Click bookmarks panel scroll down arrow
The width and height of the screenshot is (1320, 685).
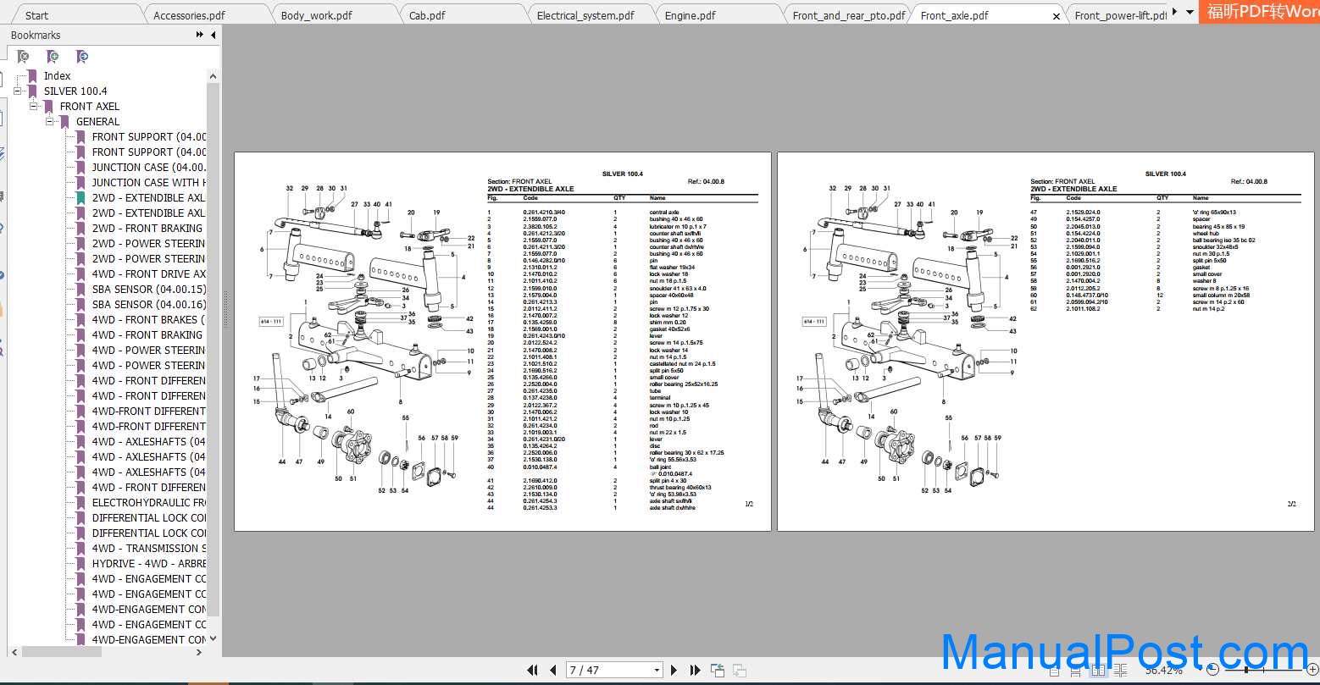click(213, 638)
